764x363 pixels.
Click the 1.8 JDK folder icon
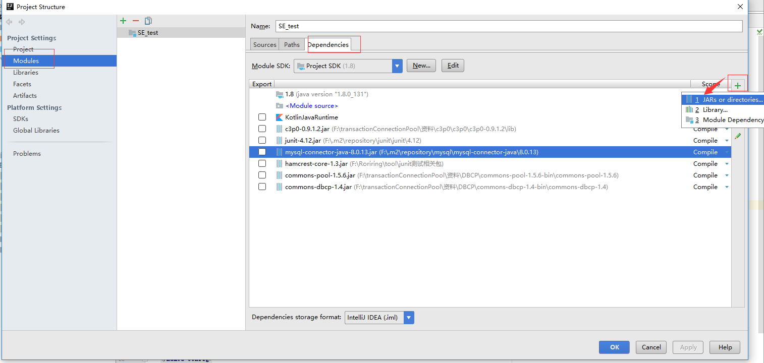pos(280,94)
